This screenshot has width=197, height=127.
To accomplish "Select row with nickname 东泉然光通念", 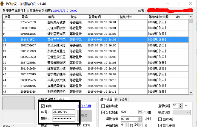I will pyautogui.click(x=95, y=51).
